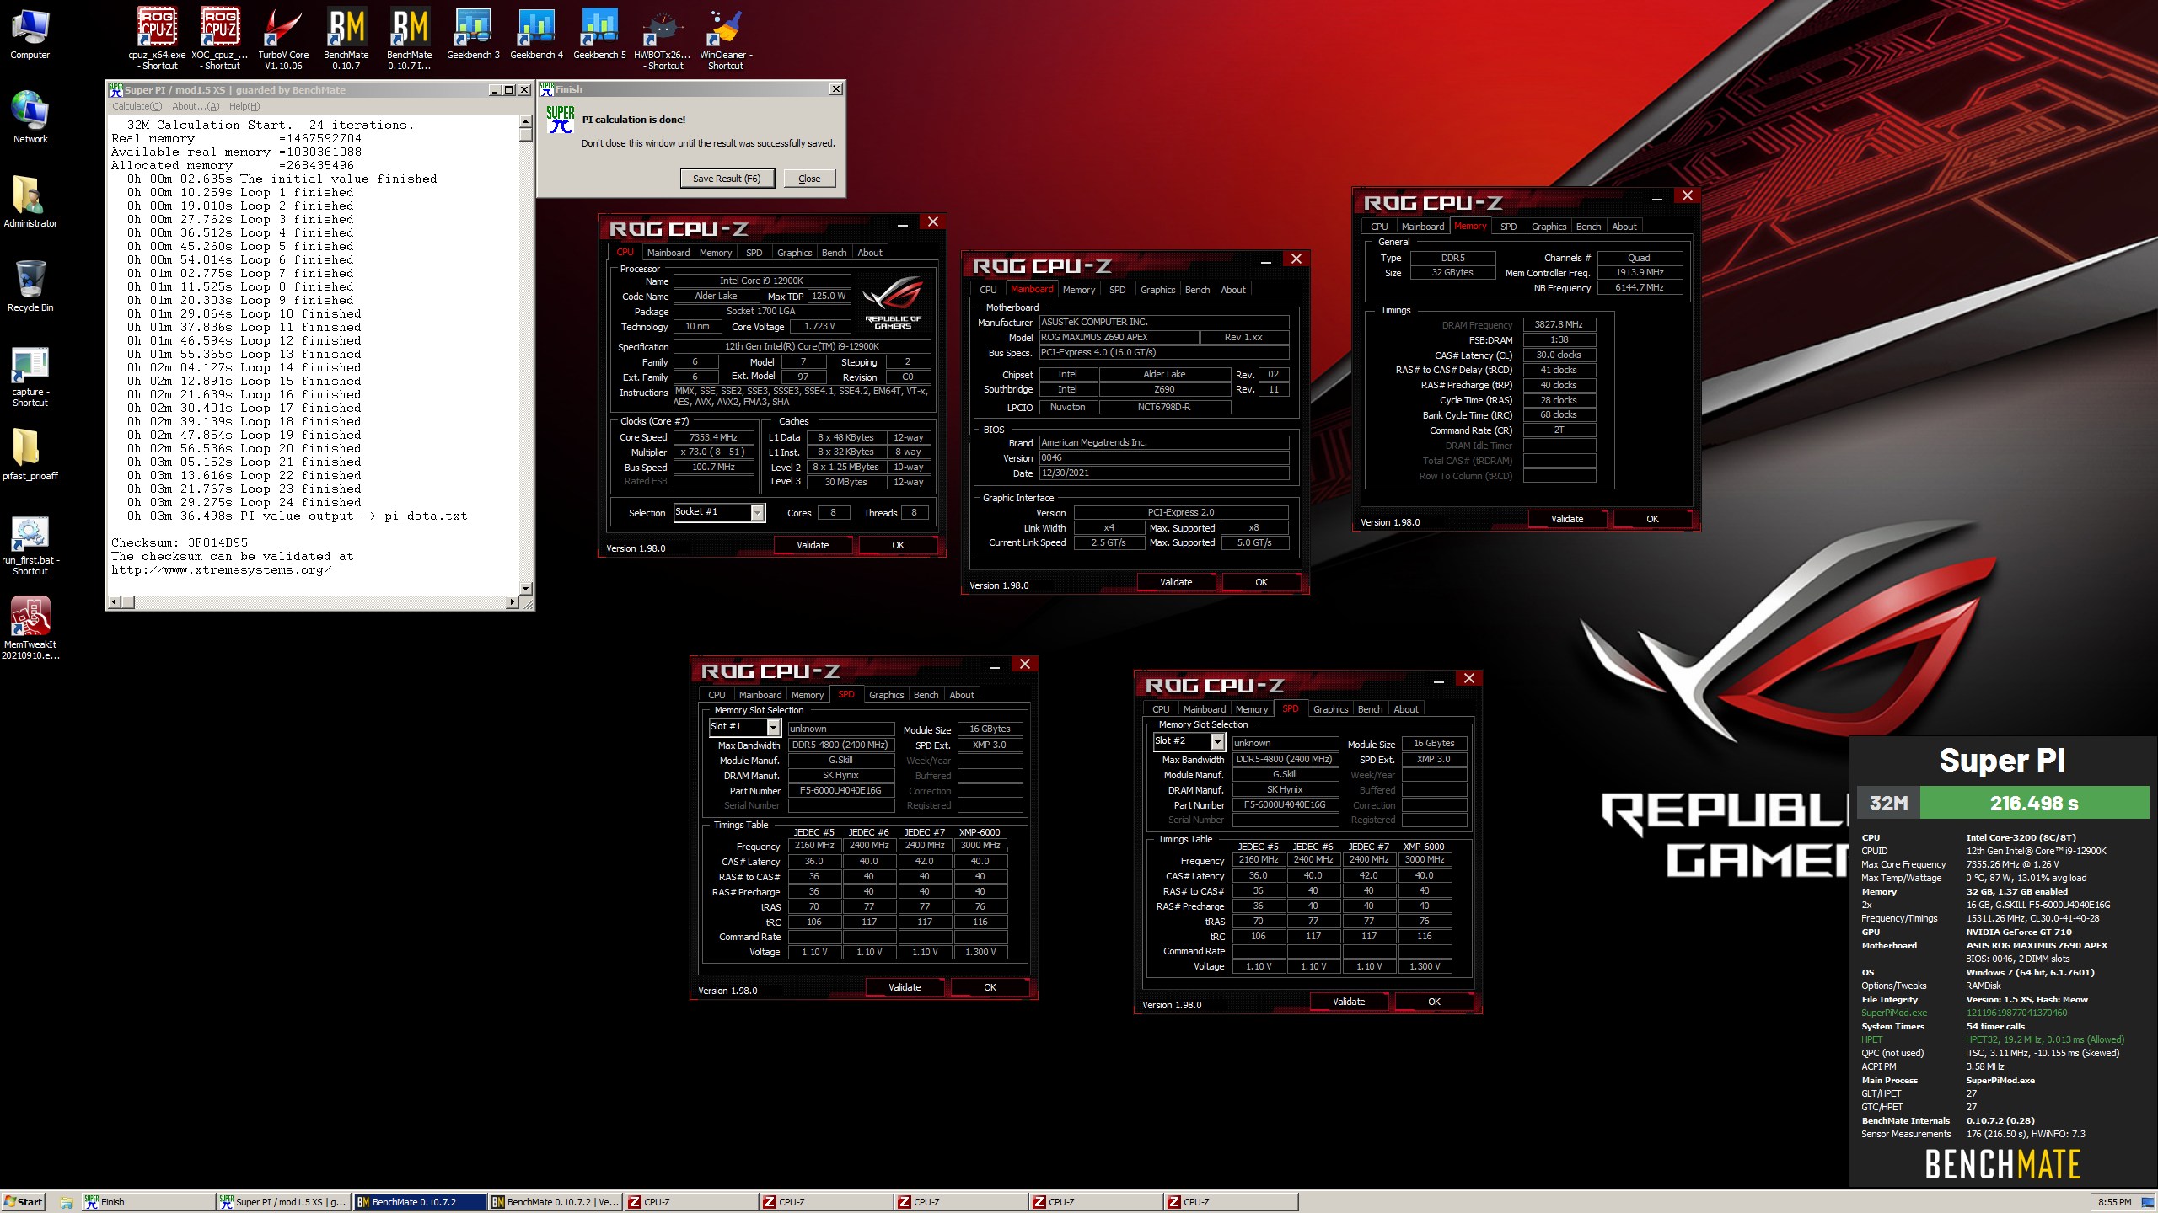Screen dimensions: 2158x1213
Task: Open HWBOTx26 shortcut icon
Action: [x=663, y=39]
